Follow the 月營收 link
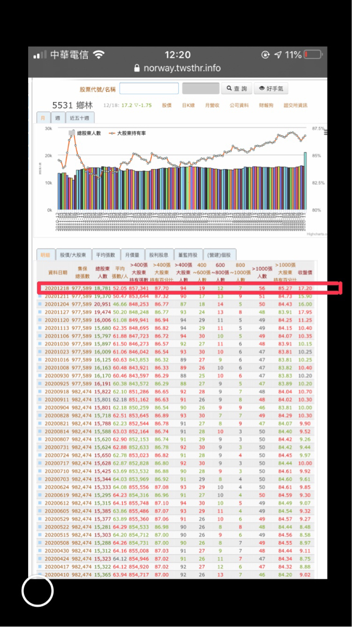Screen dimensions: 352x627 coord(212,105)
